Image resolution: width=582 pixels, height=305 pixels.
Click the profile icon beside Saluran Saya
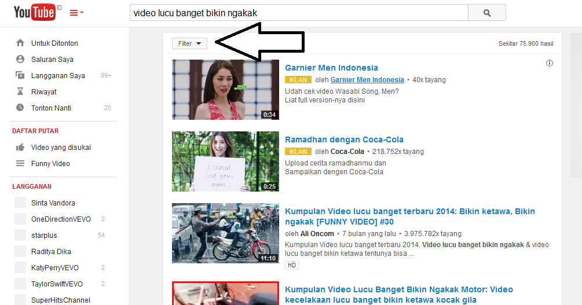20,60
